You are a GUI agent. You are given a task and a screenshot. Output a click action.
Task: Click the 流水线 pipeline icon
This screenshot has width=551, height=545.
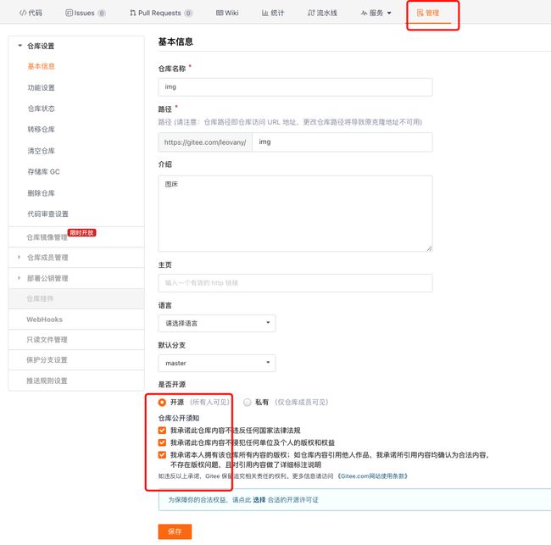[311, 13]
